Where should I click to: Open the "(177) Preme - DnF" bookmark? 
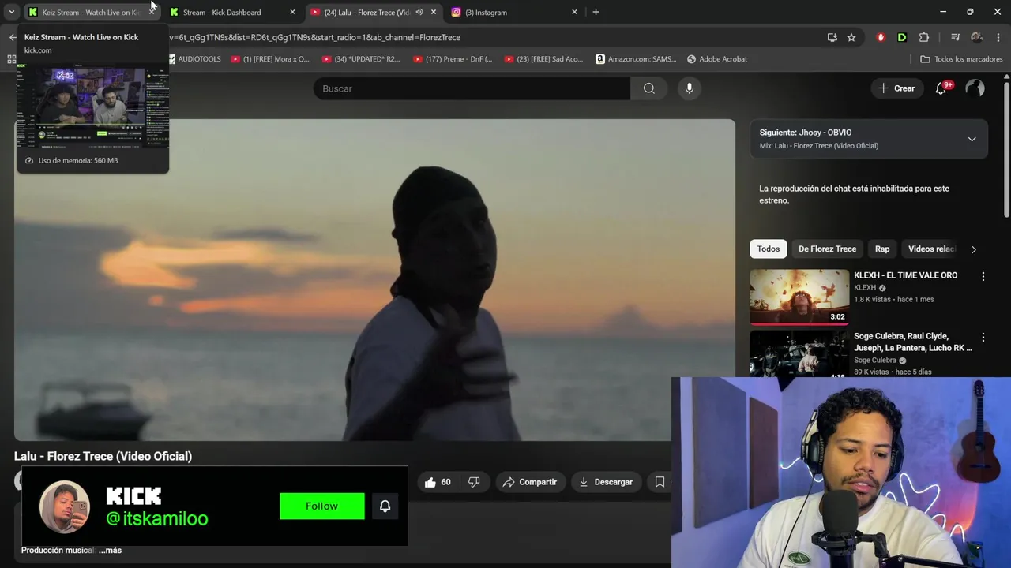[453, 59]
